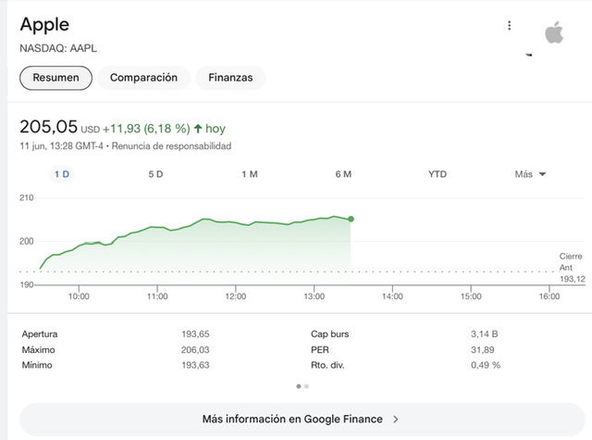The height and width of the screenshot is (440, 592).
Task: Click the Apertura label
Action: point(40,334)
